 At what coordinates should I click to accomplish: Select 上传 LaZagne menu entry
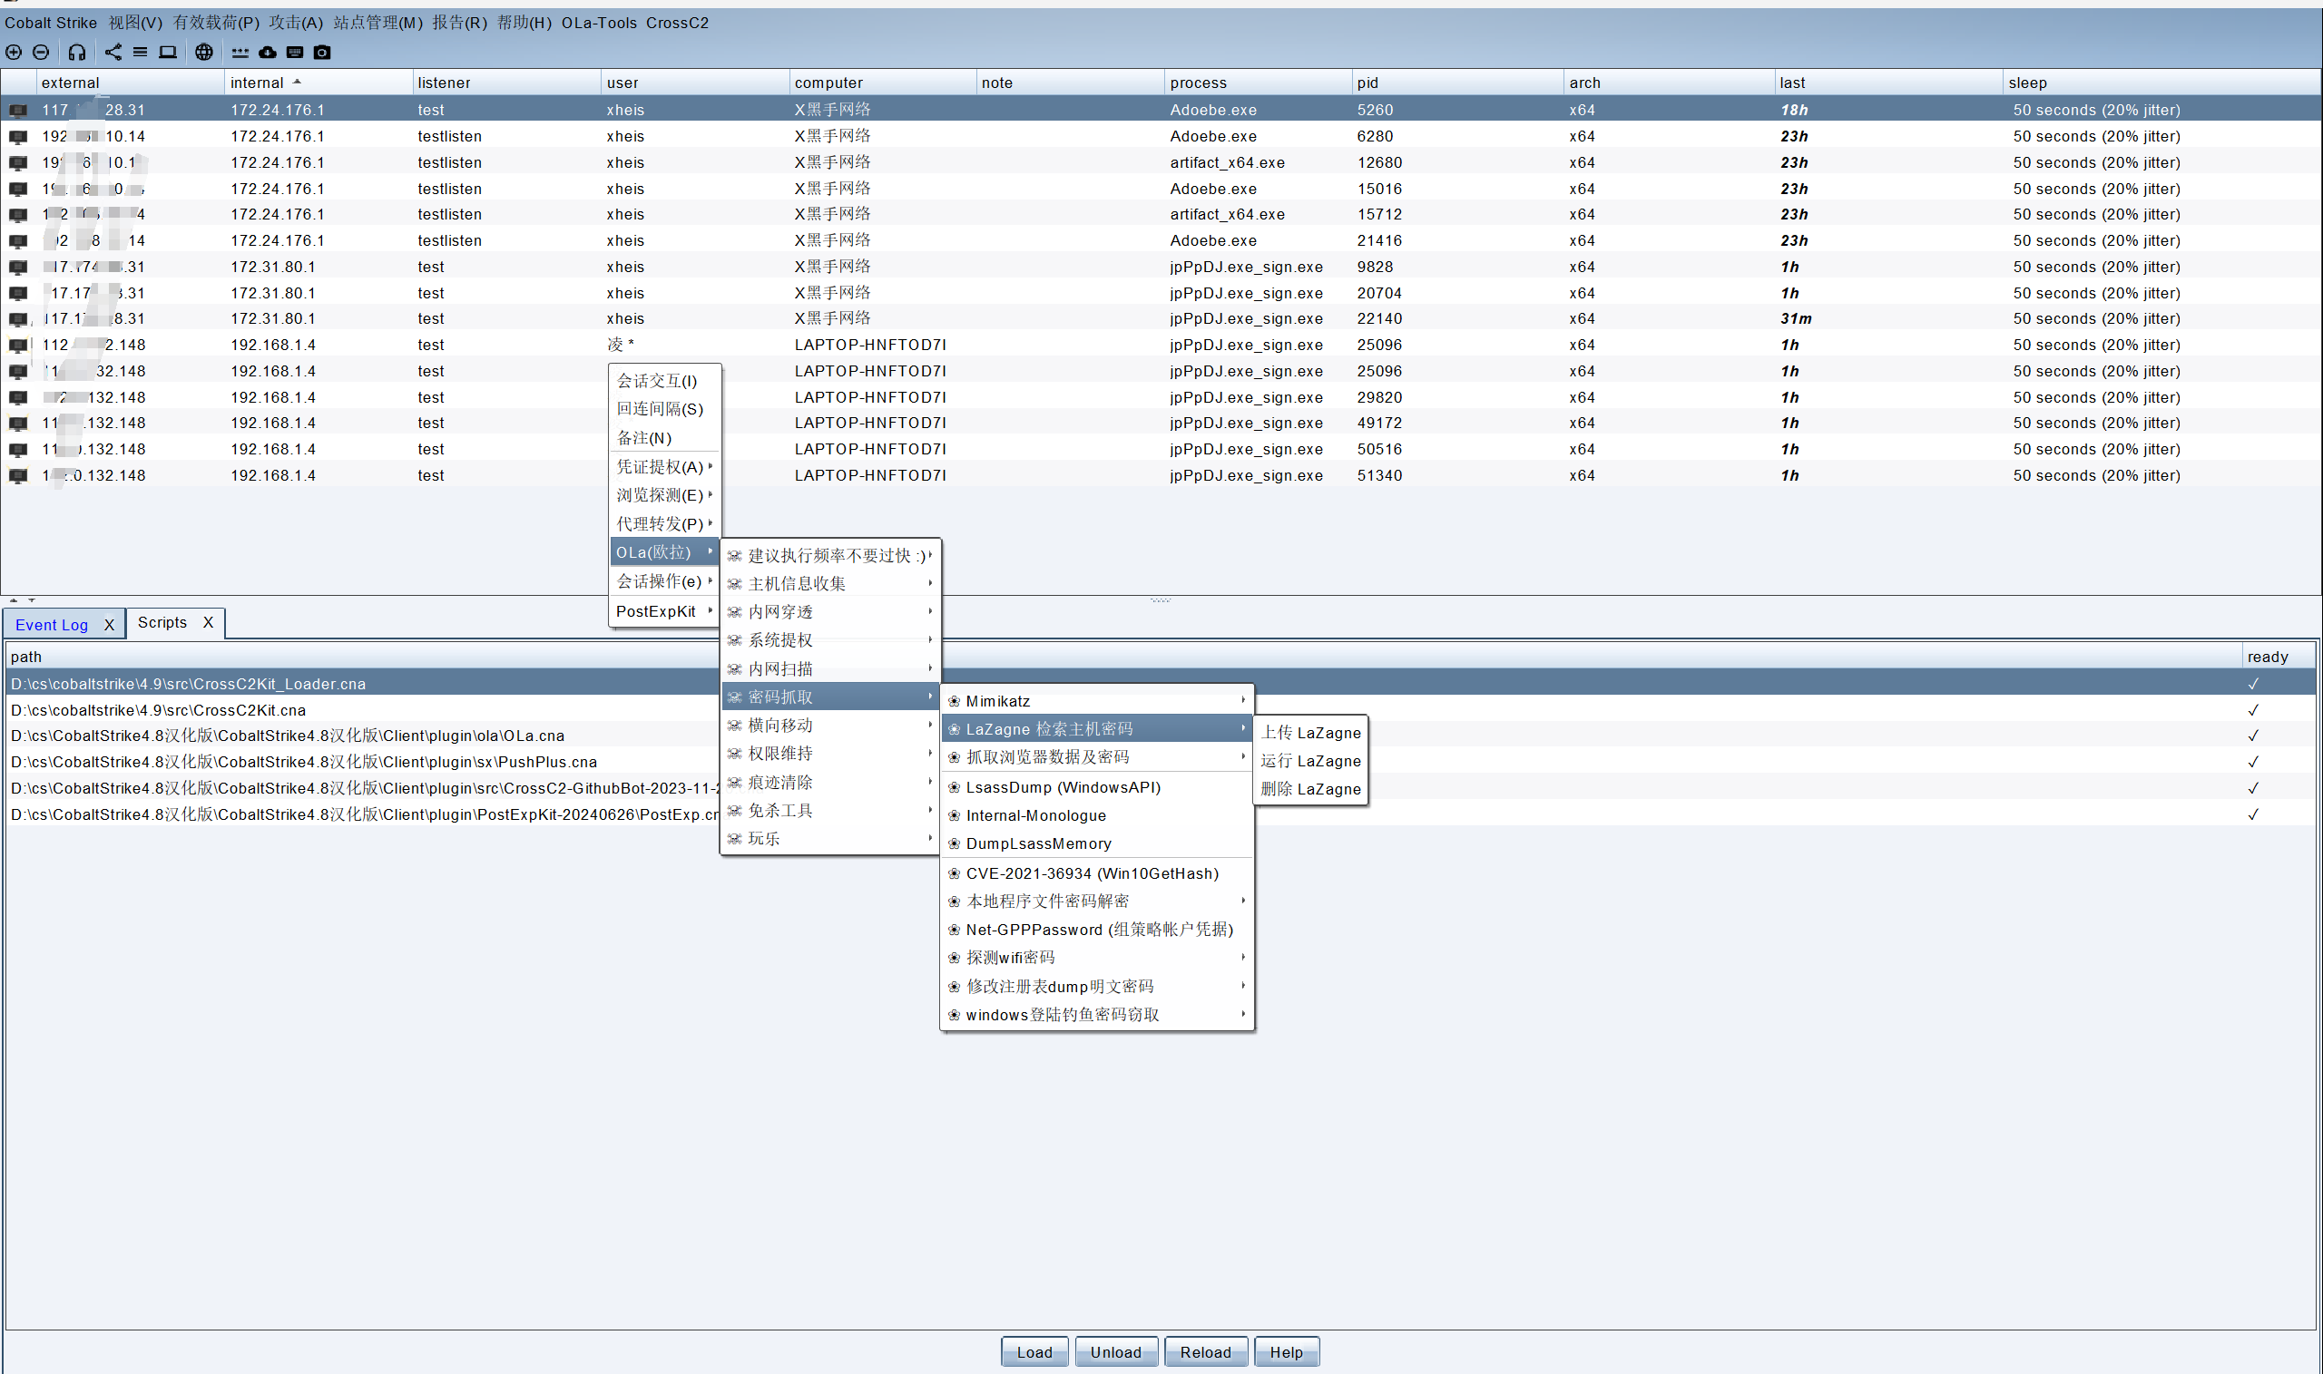pos(1310,733)
